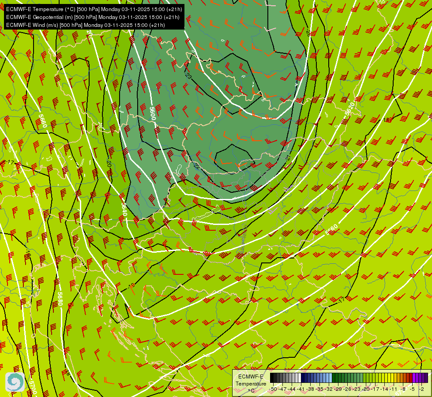Click the 5620 geopotential contour label
The width and height of the screenshot is (432, 397).
coord(350,109)
